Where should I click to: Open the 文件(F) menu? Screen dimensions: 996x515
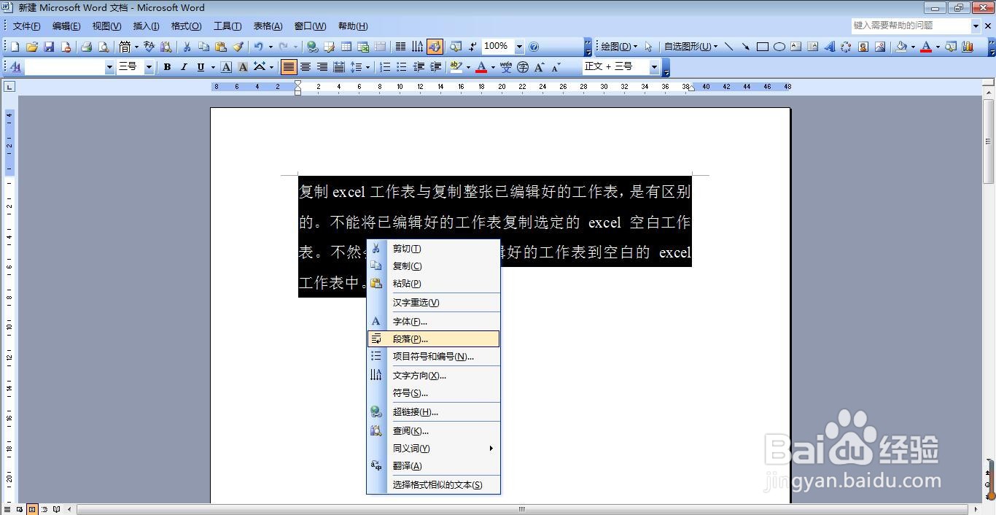27,26
